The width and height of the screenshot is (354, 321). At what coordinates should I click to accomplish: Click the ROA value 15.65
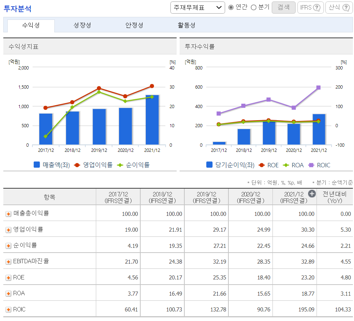tap(264, 294)
